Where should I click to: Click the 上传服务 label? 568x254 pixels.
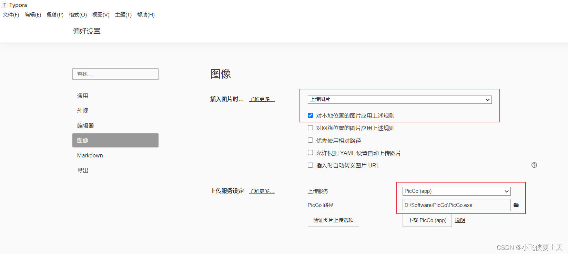point(318,191)
